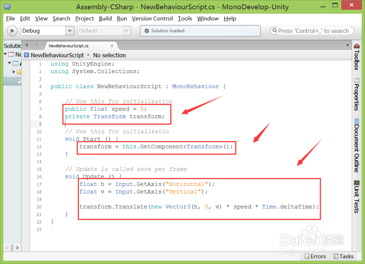Navigate forward with the right arrow
This screenshot has height=264, width=365.
(36, 45)
